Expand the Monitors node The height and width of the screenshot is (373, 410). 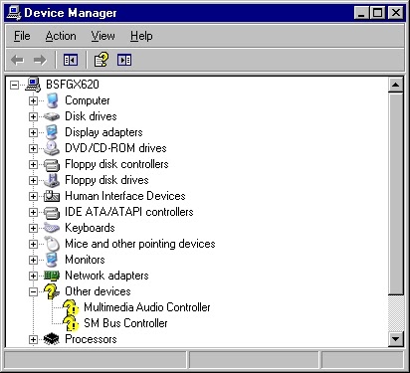pyautogui.click(x=33, y=260)
